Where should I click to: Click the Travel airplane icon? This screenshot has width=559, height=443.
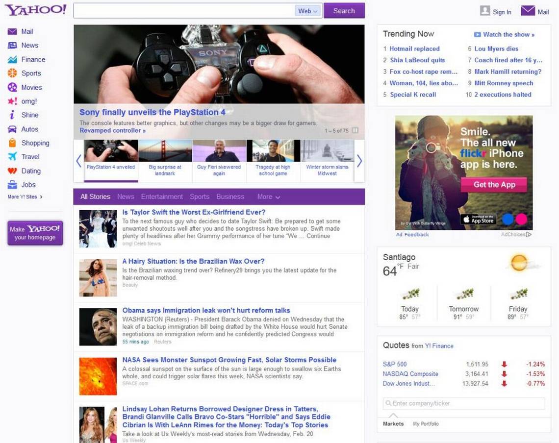12,156
